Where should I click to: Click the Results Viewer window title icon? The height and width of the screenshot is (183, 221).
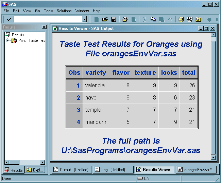(x=55, y=29)
